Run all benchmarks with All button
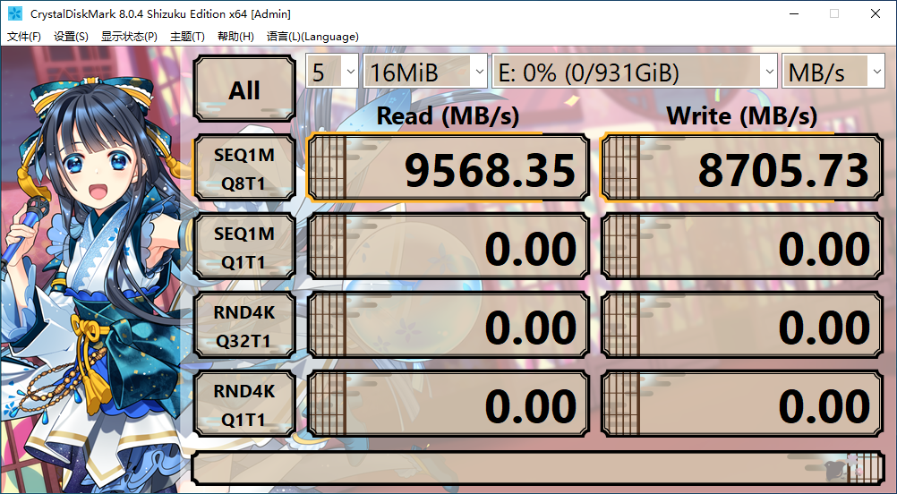Viewport: 897px width, 494px height. [x=244, y=89]
